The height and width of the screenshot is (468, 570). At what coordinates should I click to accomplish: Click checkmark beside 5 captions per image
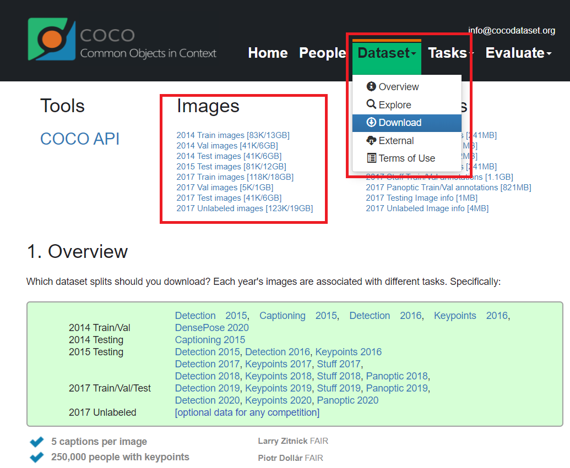[x=37, y=442]
